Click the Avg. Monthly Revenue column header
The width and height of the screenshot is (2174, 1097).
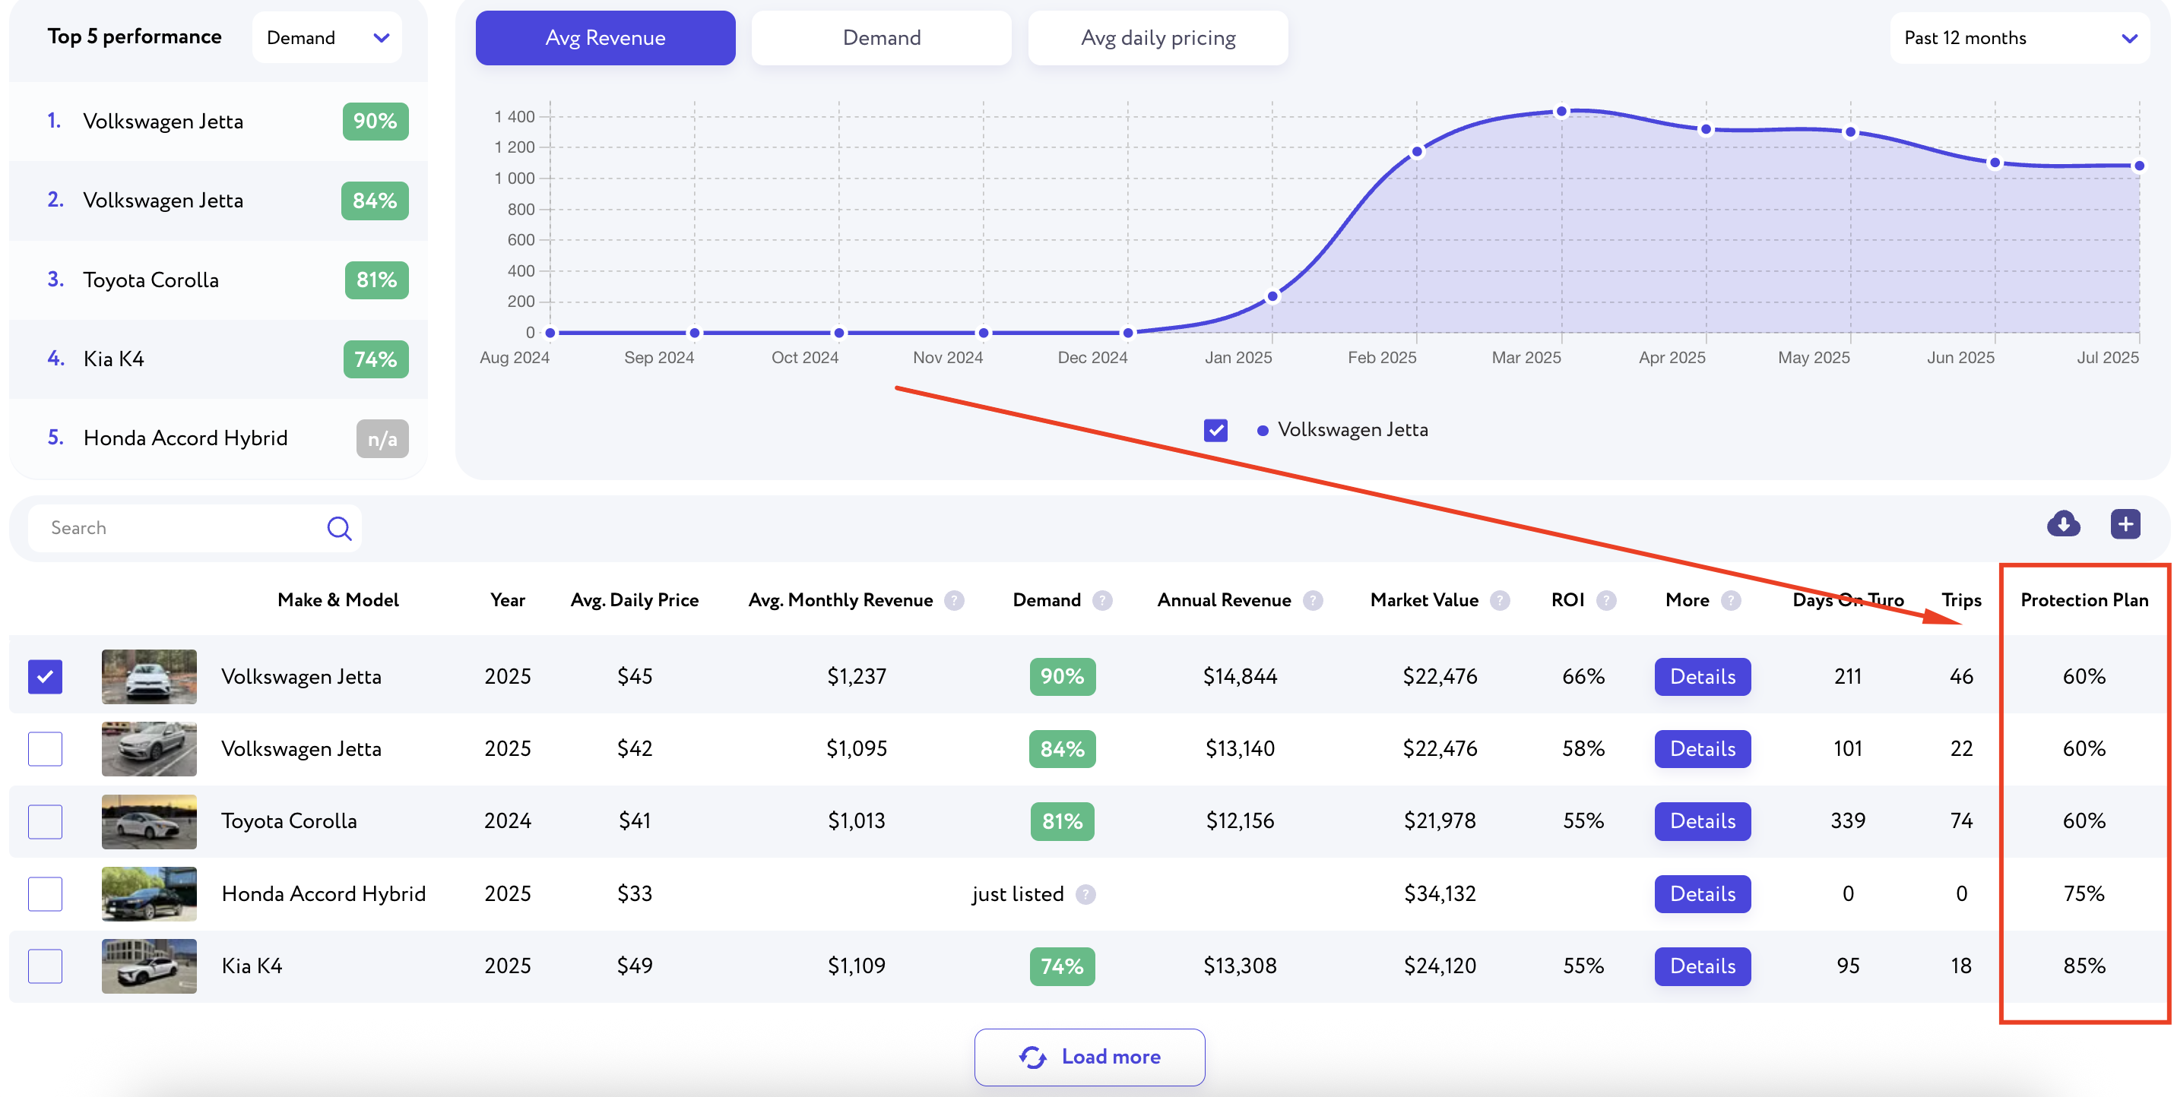(841, 600)
